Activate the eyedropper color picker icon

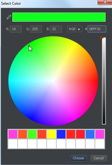click(x=9, y=17)
